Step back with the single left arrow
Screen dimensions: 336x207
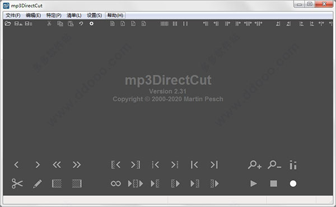point(16,165)
